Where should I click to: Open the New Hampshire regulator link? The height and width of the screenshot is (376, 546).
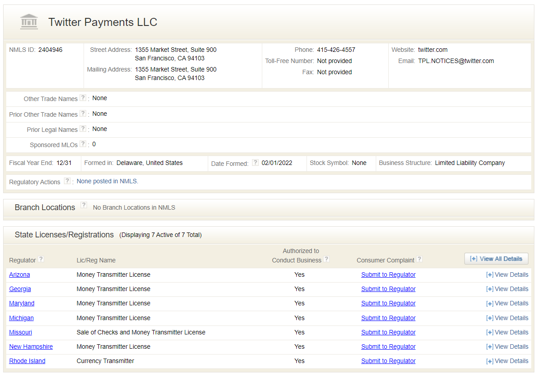[31, 346]
